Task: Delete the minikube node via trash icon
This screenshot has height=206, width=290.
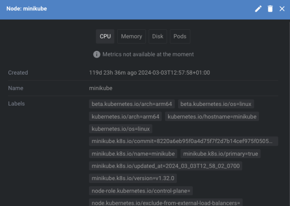Action: coord(270,8)
